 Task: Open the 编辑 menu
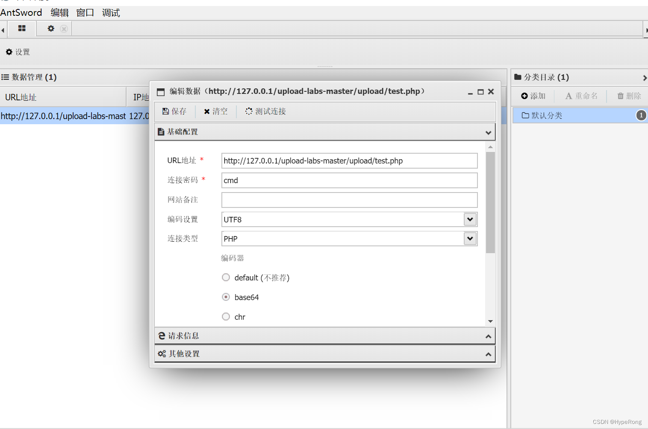click(x=59, y=13)
